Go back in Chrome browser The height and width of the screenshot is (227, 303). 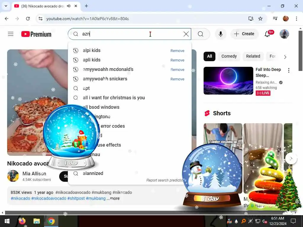click(x=7, y=19)
